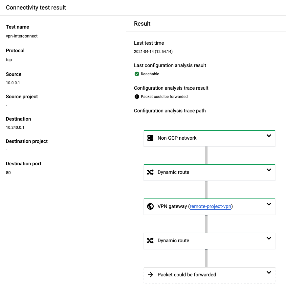Select the VPN gateway globe icon

[x=150, y=206]
